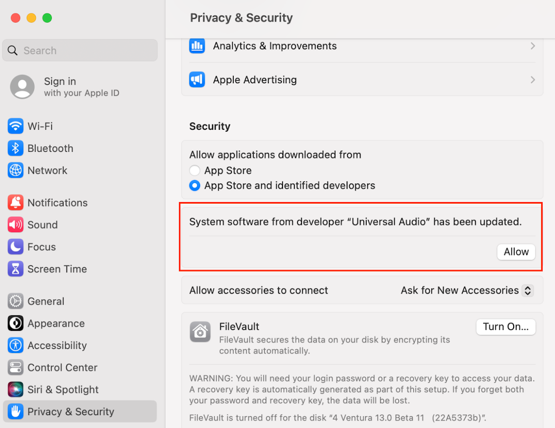The width and height of the screenshot is (555, 428).
Task: Open Accessibility settings pane
Action: click(57, 345)
